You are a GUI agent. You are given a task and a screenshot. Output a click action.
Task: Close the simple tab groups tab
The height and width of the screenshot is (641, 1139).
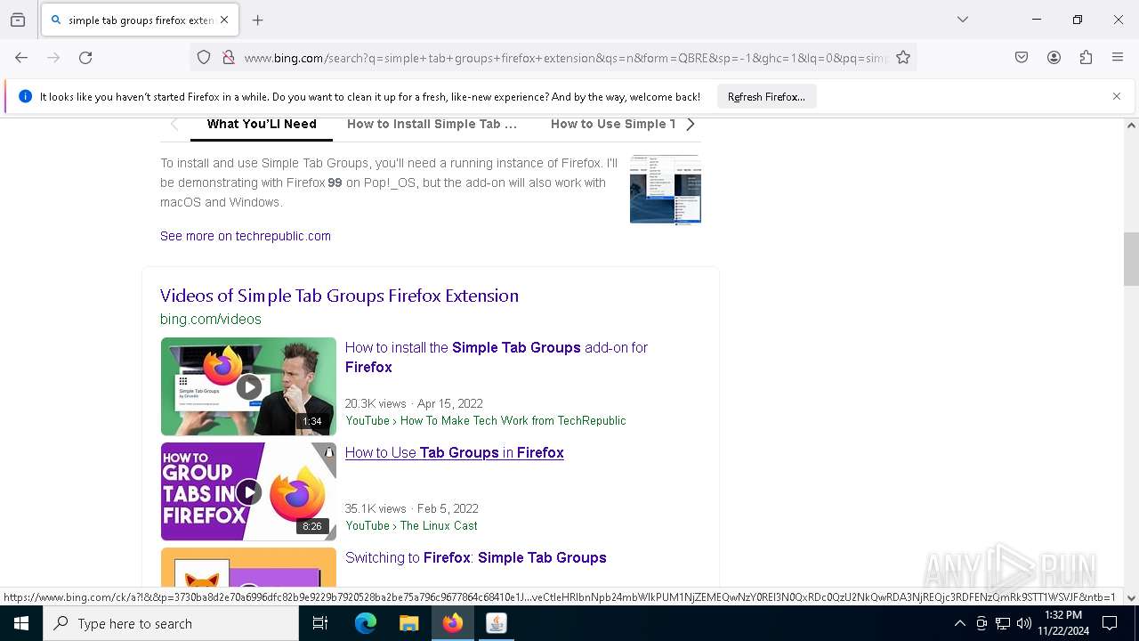(x=224, y=20)
